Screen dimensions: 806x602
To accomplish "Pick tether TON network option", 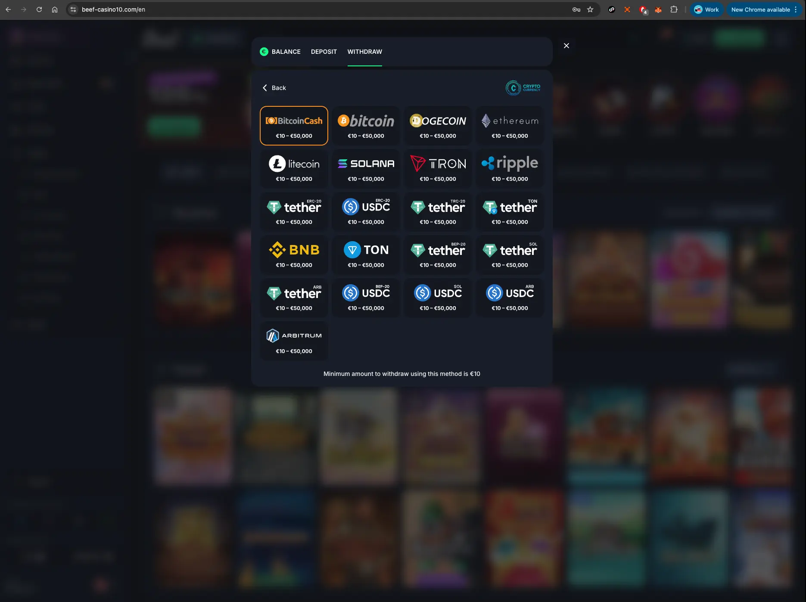I will pyautogui.click(x=510, y=212).
